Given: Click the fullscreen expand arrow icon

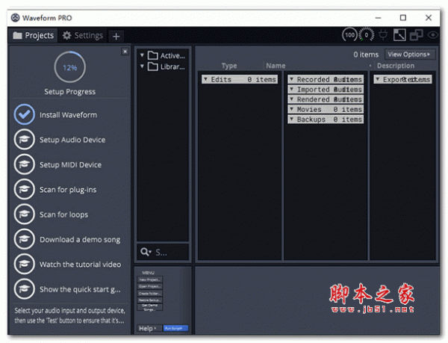Looking at the screenshot, I should 399,35.
